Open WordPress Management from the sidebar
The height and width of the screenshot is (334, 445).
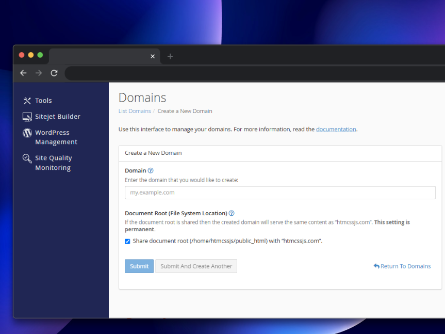(x=56, y=137)
